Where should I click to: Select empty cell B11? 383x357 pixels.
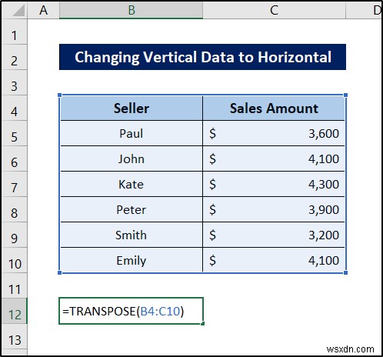131,285
